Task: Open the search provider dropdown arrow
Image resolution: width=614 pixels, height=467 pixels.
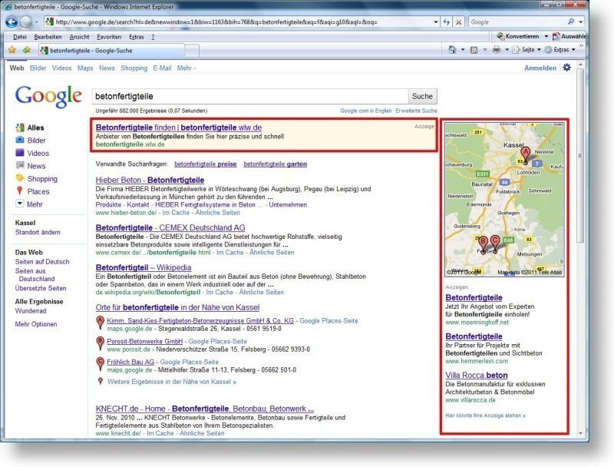Action: (x=581, y=22)
